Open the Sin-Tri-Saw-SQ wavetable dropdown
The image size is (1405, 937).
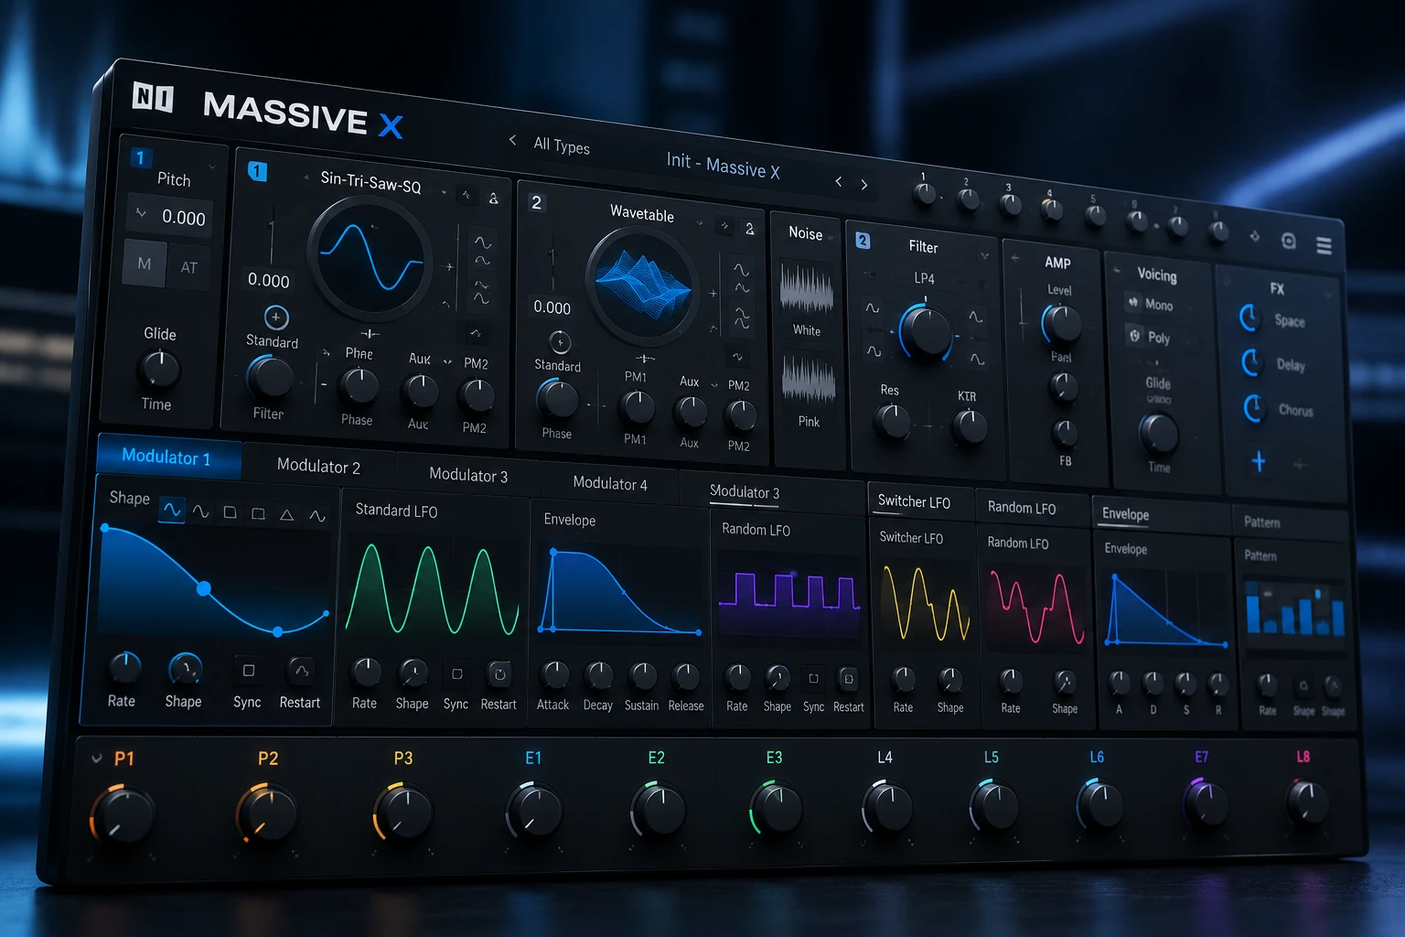coord(370,181)
